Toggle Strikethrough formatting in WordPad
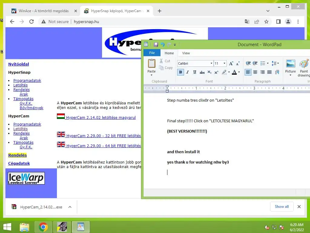The height and width of the screenshot is (233, 310). tap(202, 72)
